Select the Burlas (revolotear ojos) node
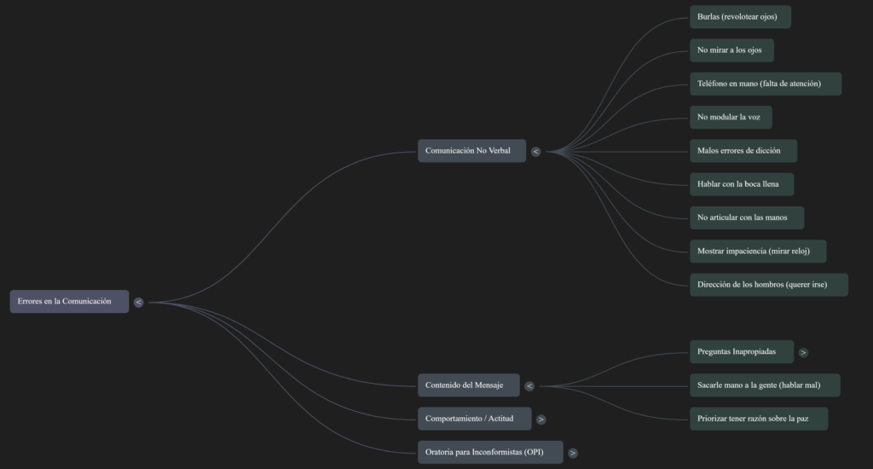 [739, 17]
